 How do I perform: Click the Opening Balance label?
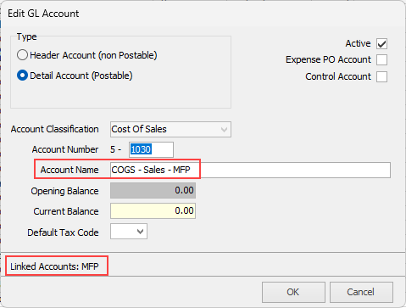tap(64, 191)
